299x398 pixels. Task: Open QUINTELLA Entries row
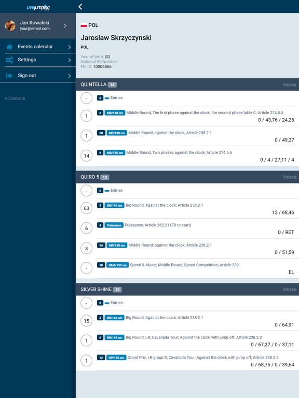[187, 98]
